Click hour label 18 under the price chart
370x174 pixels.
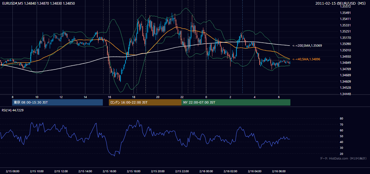pyautogui.click(x=133, y=97)
